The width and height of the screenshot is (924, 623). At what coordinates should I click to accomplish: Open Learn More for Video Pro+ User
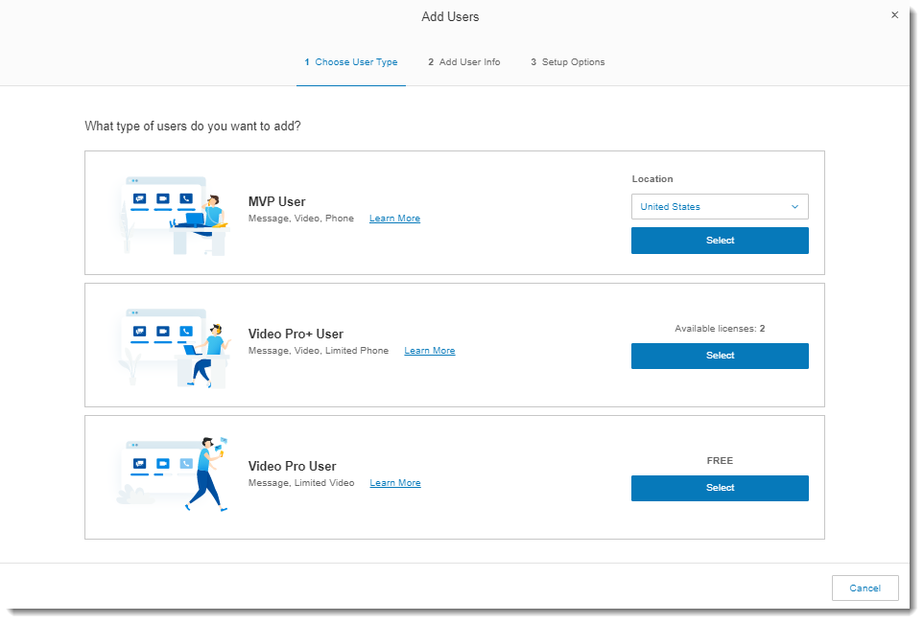point(429,350)
